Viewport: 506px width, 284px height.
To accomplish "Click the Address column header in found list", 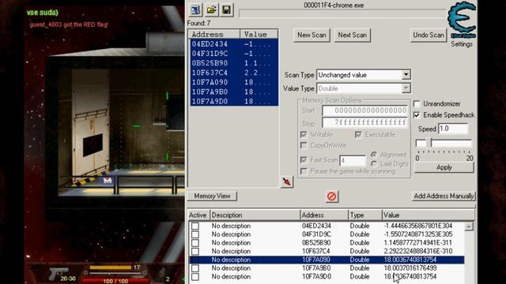I will 214,34.
